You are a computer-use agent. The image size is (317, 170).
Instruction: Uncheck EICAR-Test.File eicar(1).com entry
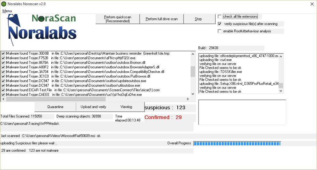click(x=3, y=90)
